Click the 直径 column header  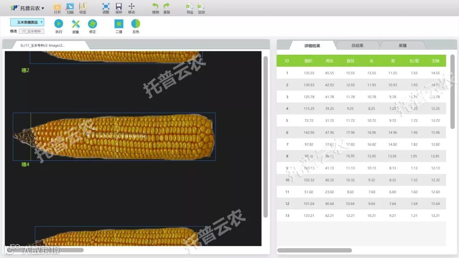pos(350,61)
